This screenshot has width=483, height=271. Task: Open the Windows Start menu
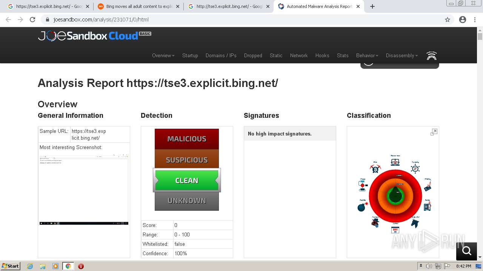11,266
